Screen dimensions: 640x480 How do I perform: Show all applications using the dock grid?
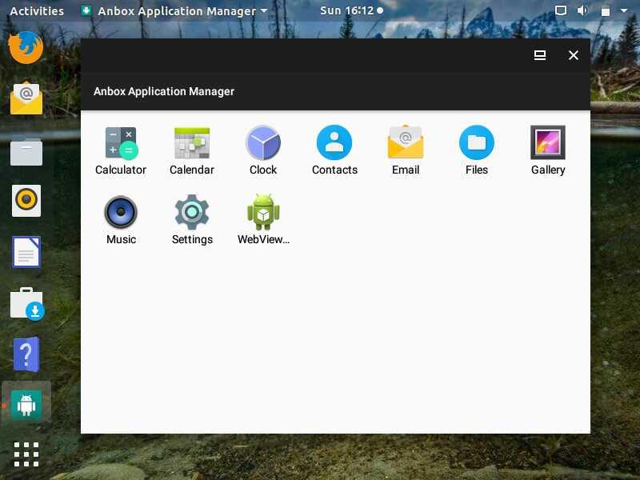26,454
